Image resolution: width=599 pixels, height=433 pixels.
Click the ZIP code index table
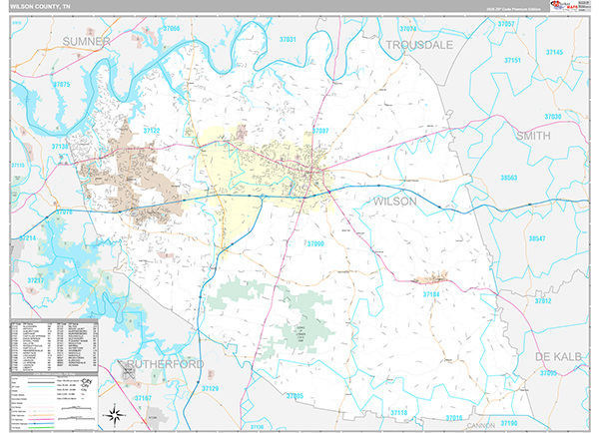click(x=55, y=345)
